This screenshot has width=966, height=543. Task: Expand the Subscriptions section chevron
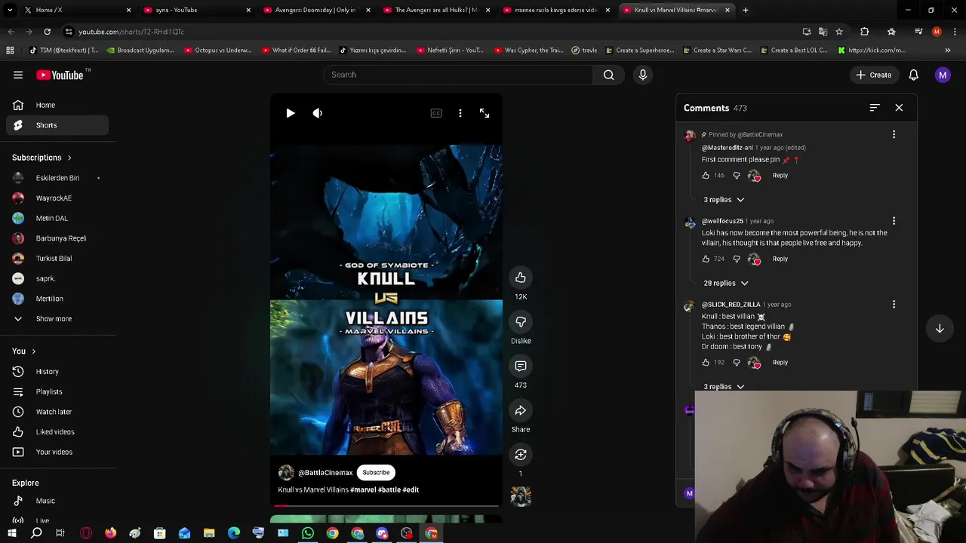click(x=69, y=158)
